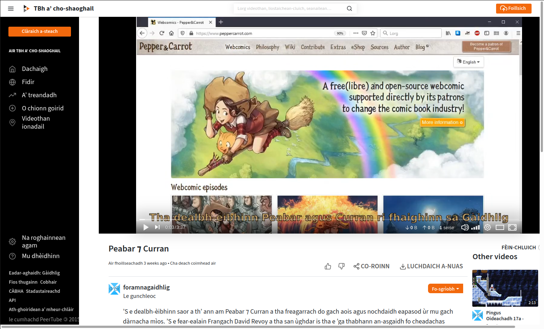544x329 pixels.
Task: Open the player settings gear menu
Action: [487, 227]
